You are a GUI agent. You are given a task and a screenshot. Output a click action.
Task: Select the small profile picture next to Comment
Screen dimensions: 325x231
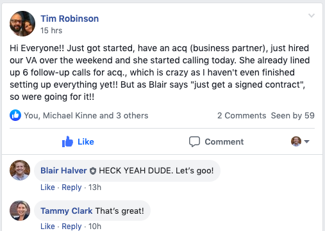click(296, 141)
